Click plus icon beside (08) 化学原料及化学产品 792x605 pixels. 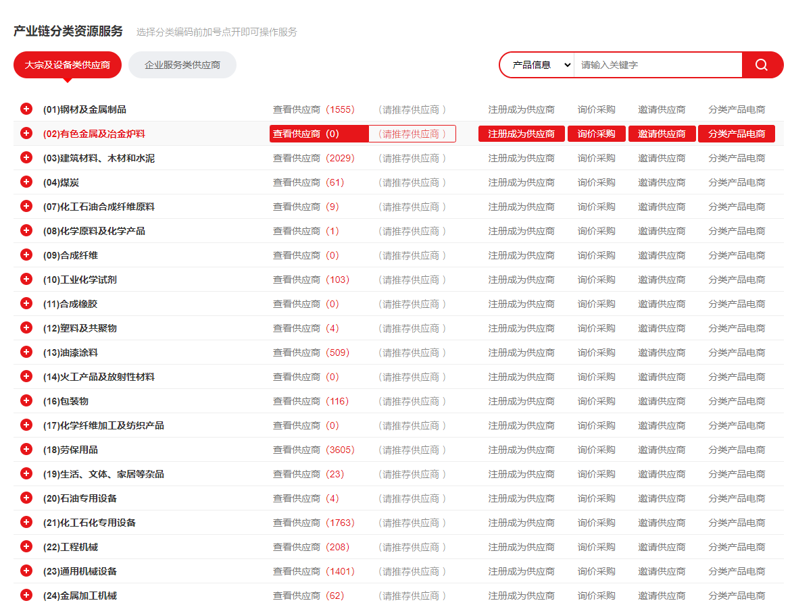pos(26,230)
